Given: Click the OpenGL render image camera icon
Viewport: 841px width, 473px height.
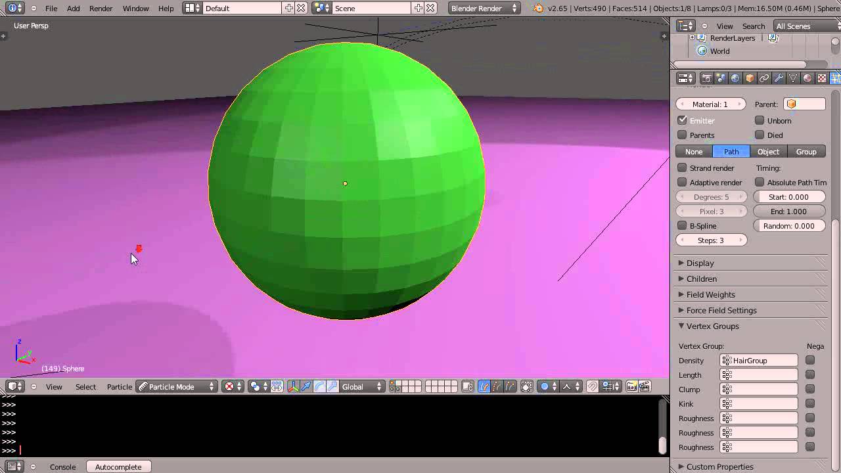Looking at the screenshot, I should point(631,386).
